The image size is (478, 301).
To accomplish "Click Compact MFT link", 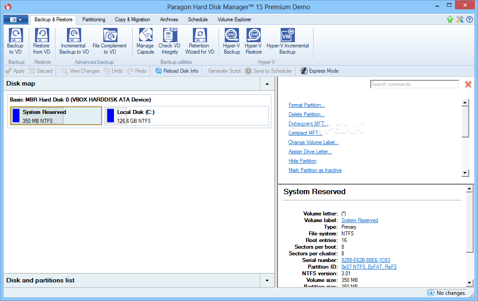I will pyautogui.click(x=305, y=133).
